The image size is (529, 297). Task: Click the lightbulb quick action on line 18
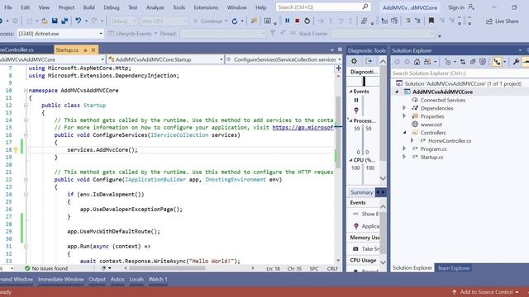pyautogui.click(x=16, y=150)
